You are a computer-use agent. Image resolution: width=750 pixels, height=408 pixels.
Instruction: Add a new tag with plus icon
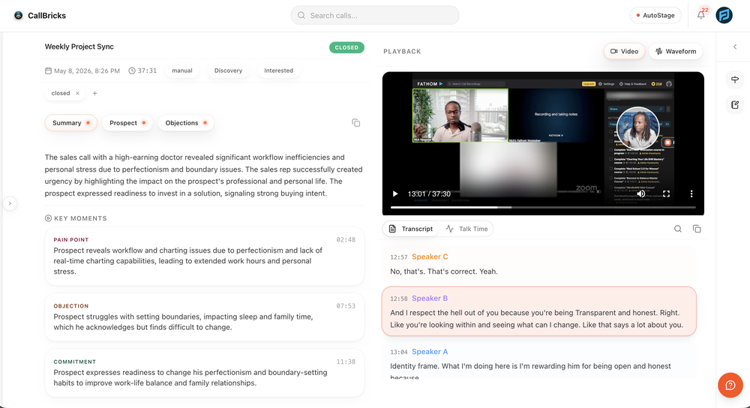pyautogui.click(x=94, y=93)
